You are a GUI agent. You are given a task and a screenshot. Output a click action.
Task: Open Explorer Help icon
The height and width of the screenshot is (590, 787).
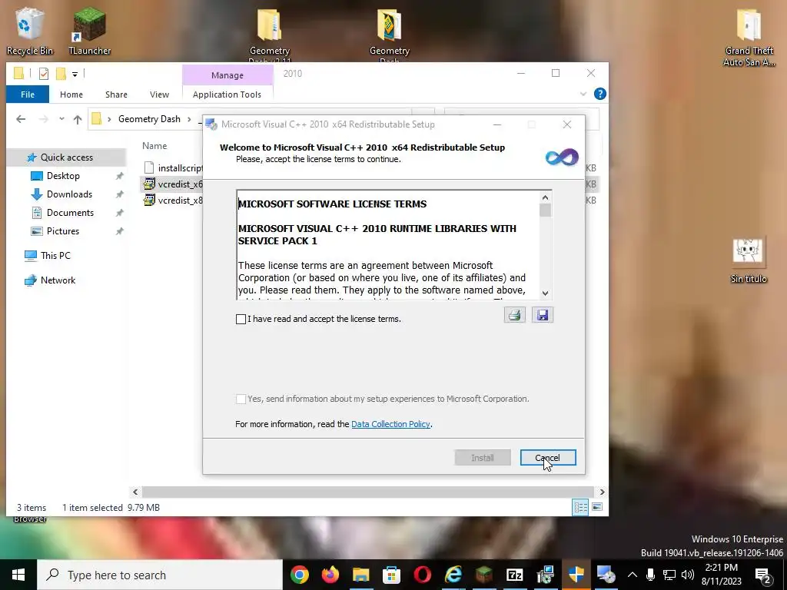(x=599, y=94)
